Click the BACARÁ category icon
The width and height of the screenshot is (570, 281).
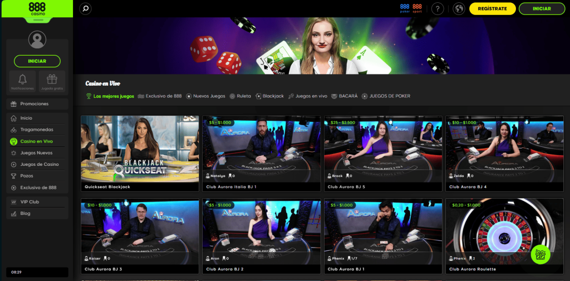pyautogui.click(x=334, y=96)
